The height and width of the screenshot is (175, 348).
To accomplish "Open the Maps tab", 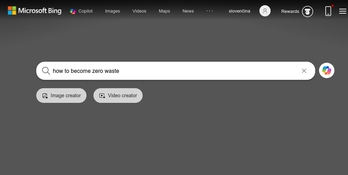I will [164, 11].
